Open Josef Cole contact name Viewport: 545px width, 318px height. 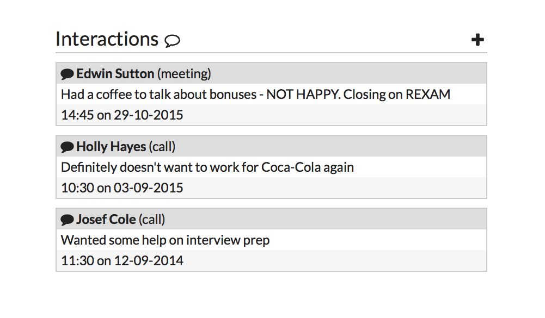click(x=106, y=219)
